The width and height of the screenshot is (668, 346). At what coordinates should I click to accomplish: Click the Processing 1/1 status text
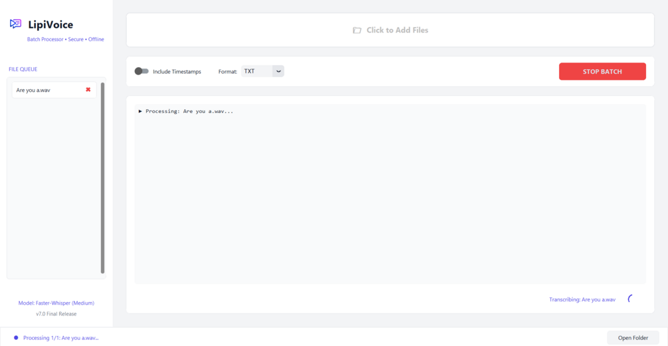[61, 338]
